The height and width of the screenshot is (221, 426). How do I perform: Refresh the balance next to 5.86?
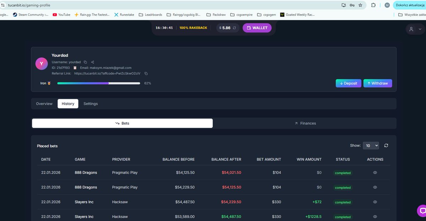[x=234, y=28]
